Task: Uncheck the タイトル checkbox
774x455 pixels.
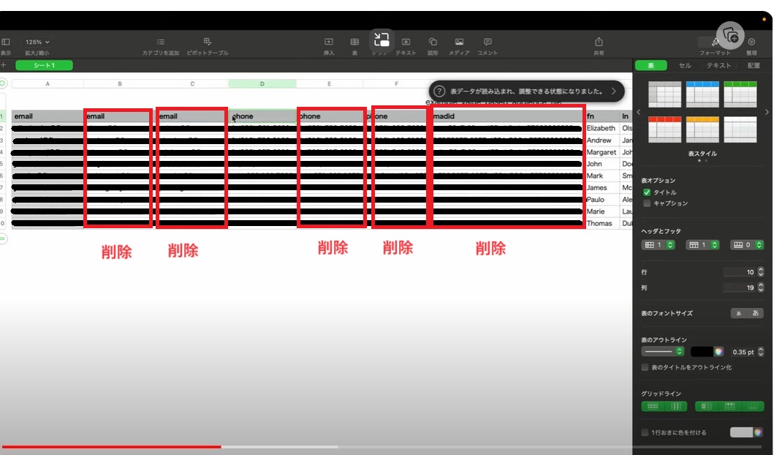Action: 647,192
